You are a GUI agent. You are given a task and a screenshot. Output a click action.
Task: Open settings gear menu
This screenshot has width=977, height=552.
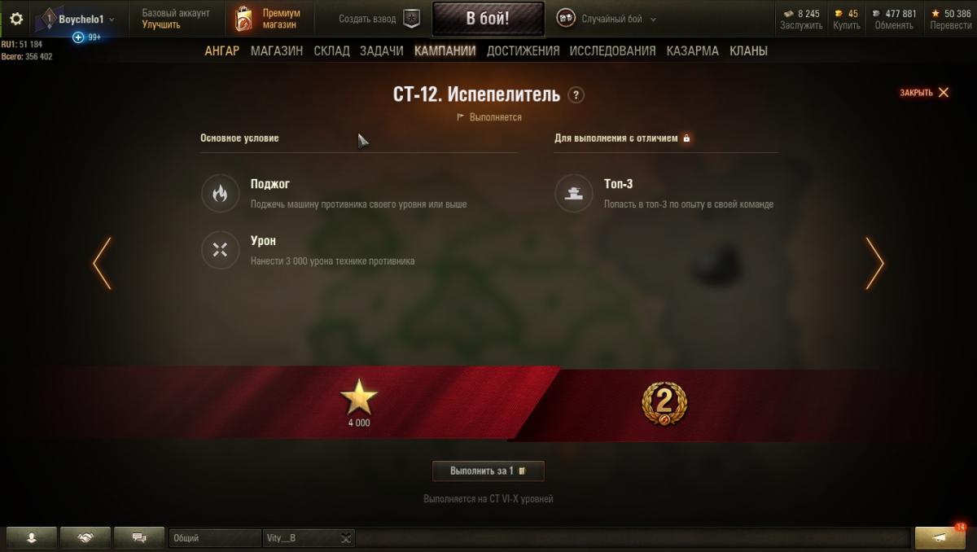pyautogui.click(x=16, y=18)
